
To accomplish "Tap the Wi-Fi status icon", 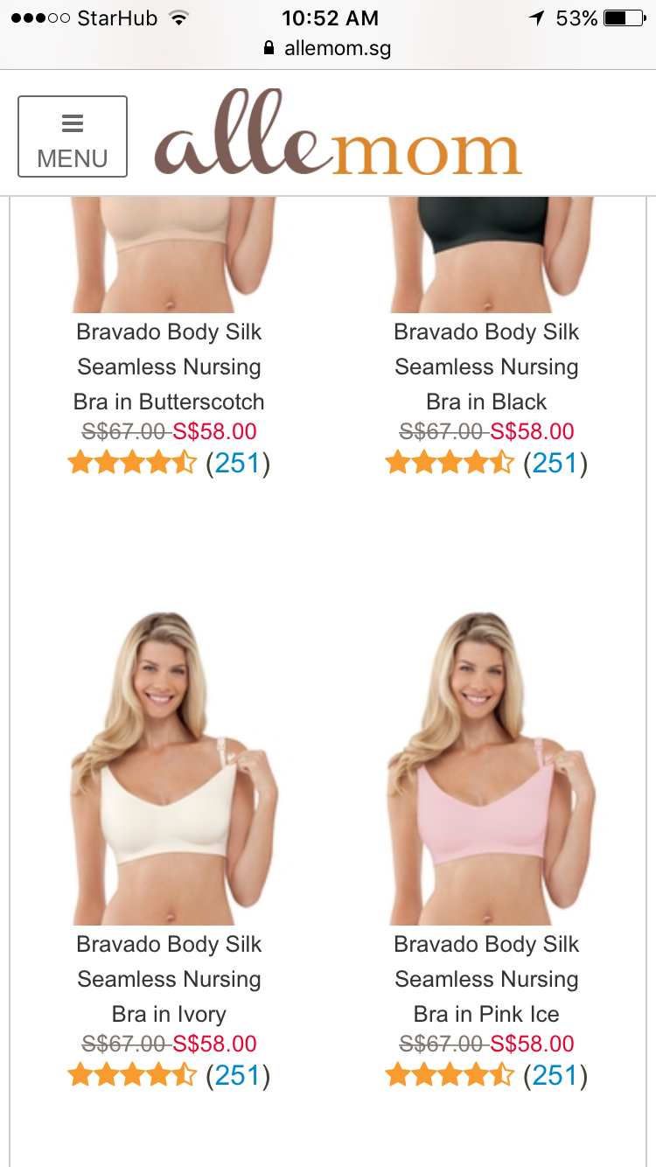I will (x=179, y=17).
